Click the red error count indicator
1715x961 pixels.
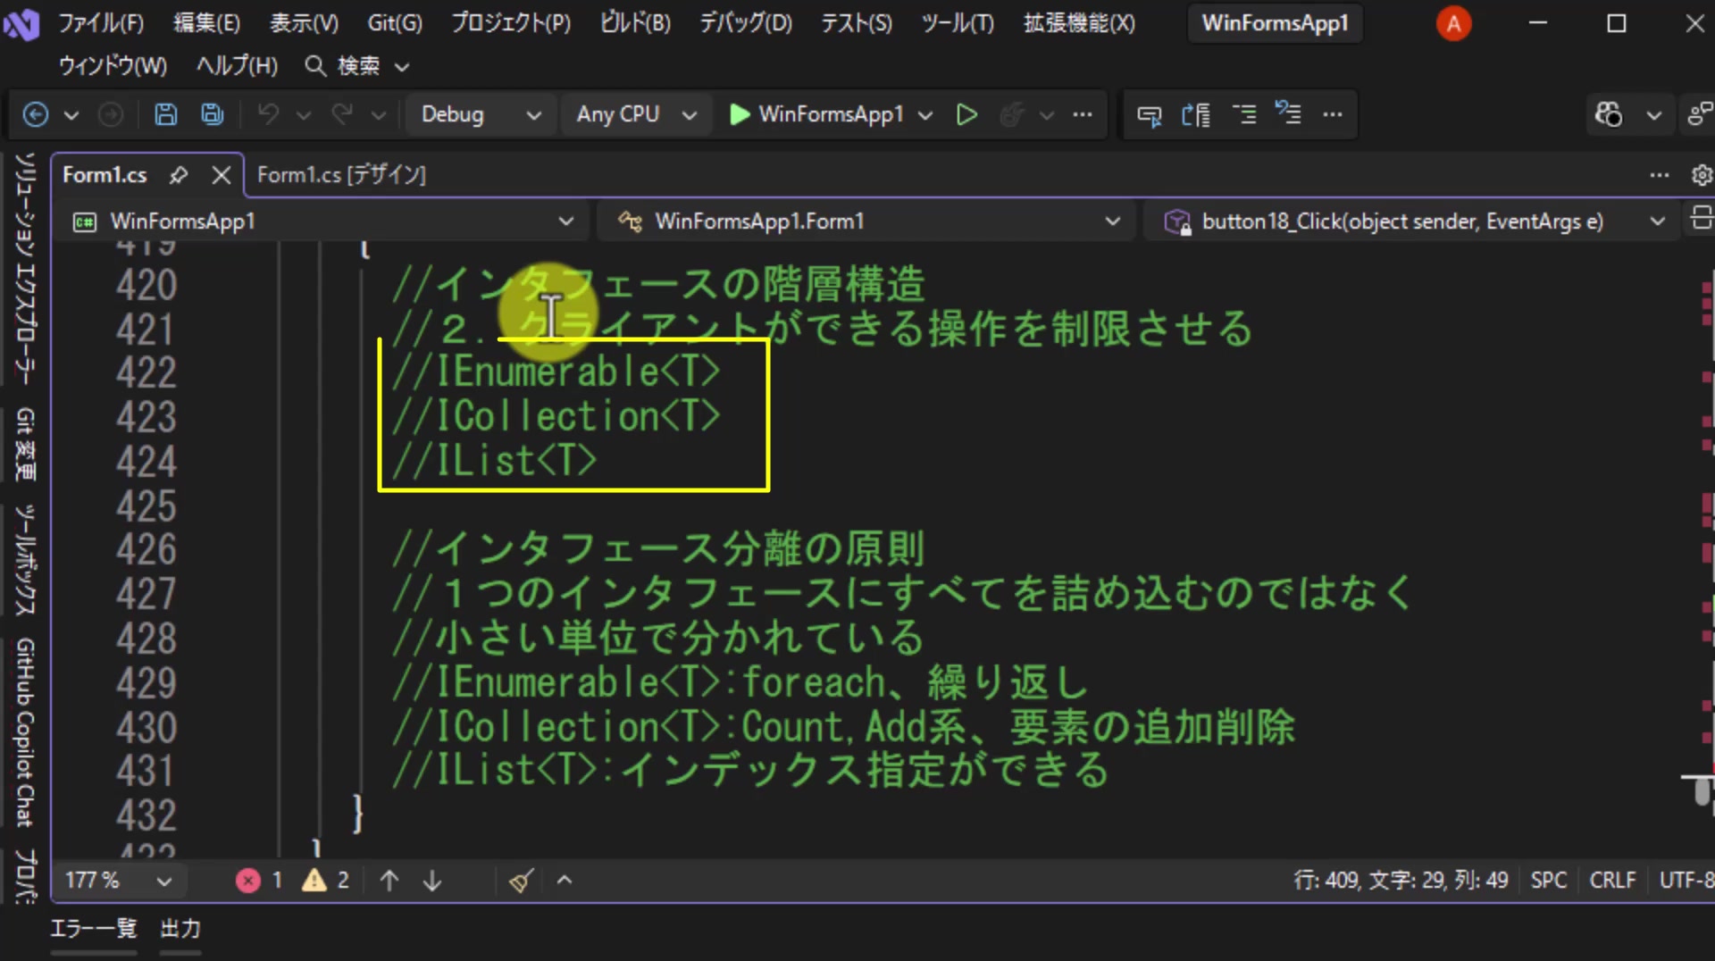[260, 881]
